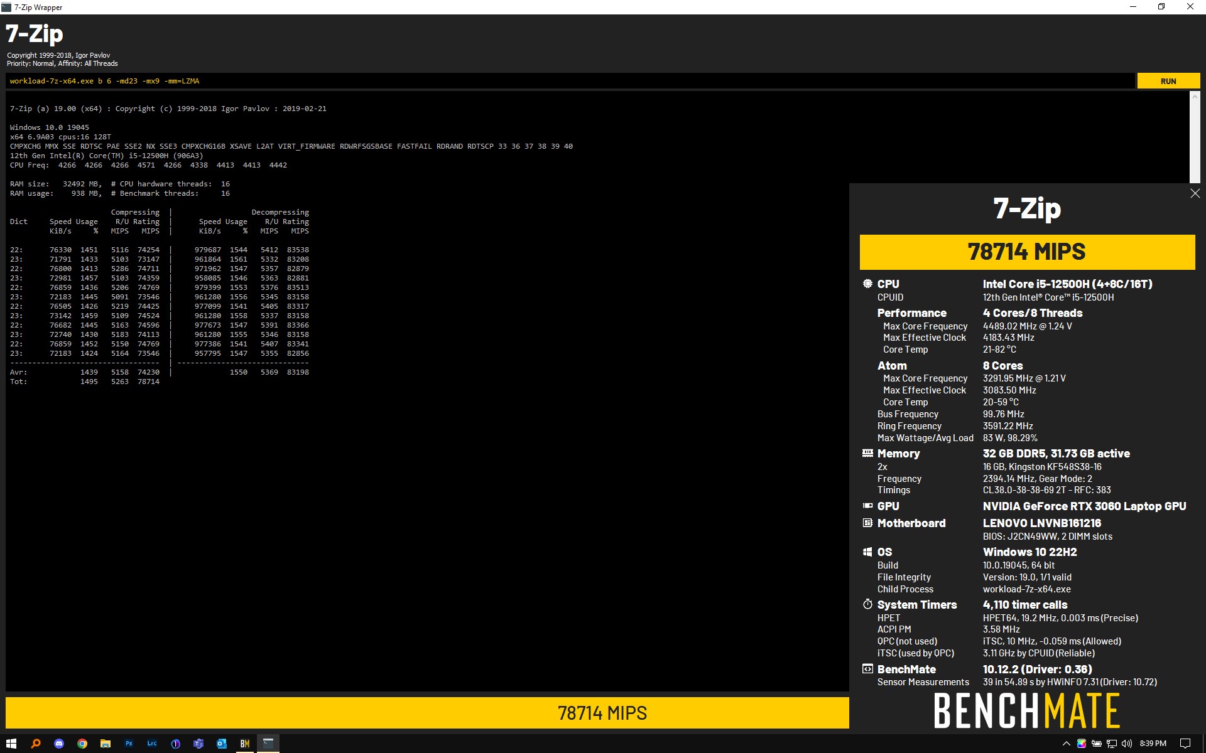Switch to 7-Zip Wrapper console taskbar icon

pos(268,744)
